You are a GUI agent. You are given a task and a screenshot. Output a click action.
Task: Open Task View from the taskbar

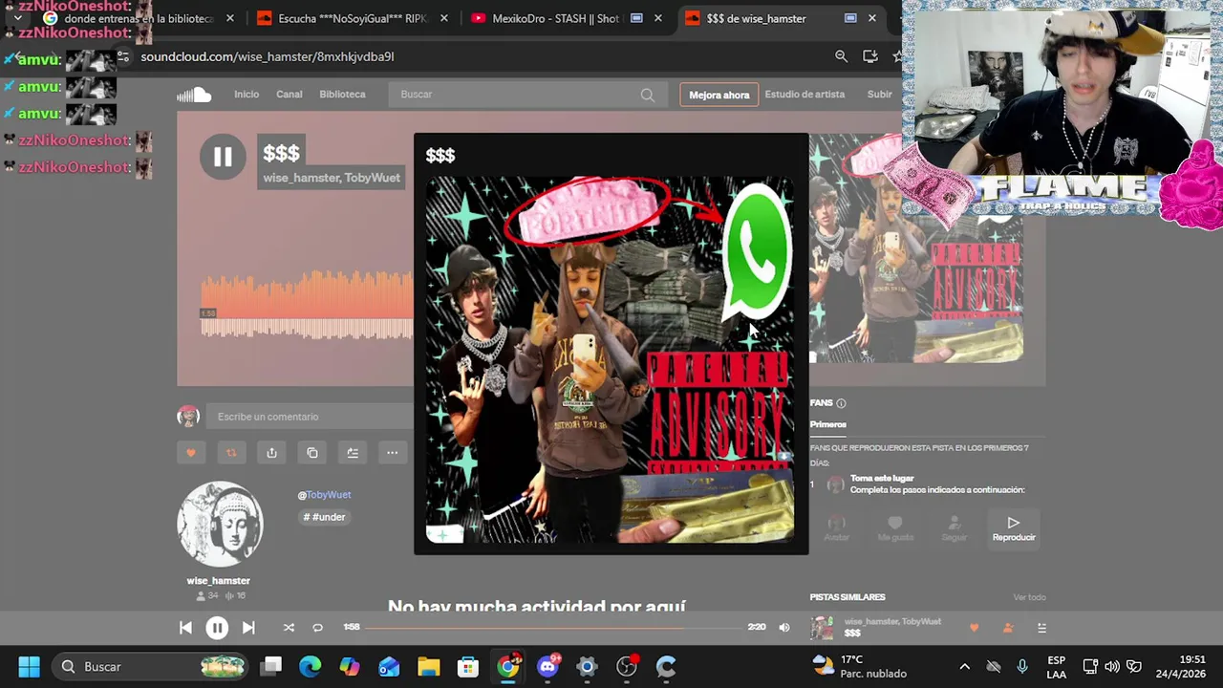(272, 666)
